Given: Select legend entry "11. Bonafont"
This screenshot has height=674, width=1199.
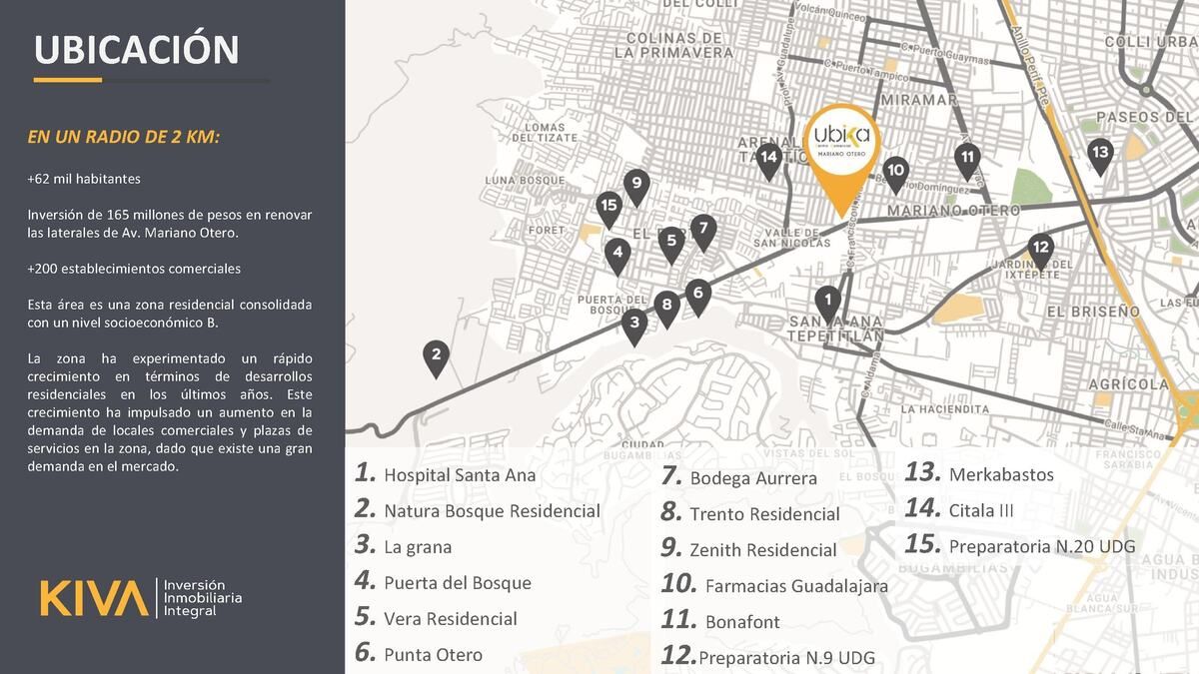Looking at the screenshot, I should coord(720,621).
